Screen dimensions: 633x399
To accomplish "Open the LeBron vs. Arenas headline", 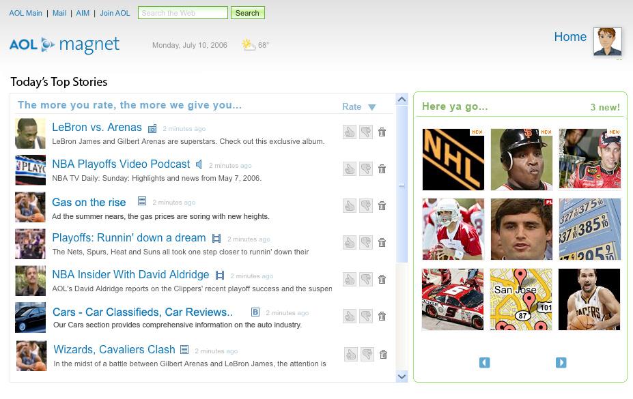I will coord(97,128).
